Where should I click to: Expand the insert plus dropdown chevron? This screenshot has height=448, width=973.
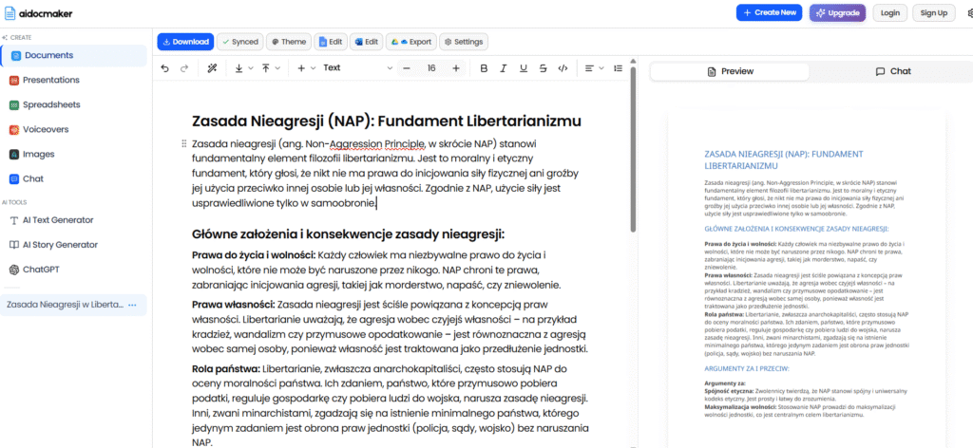point(314,68)
